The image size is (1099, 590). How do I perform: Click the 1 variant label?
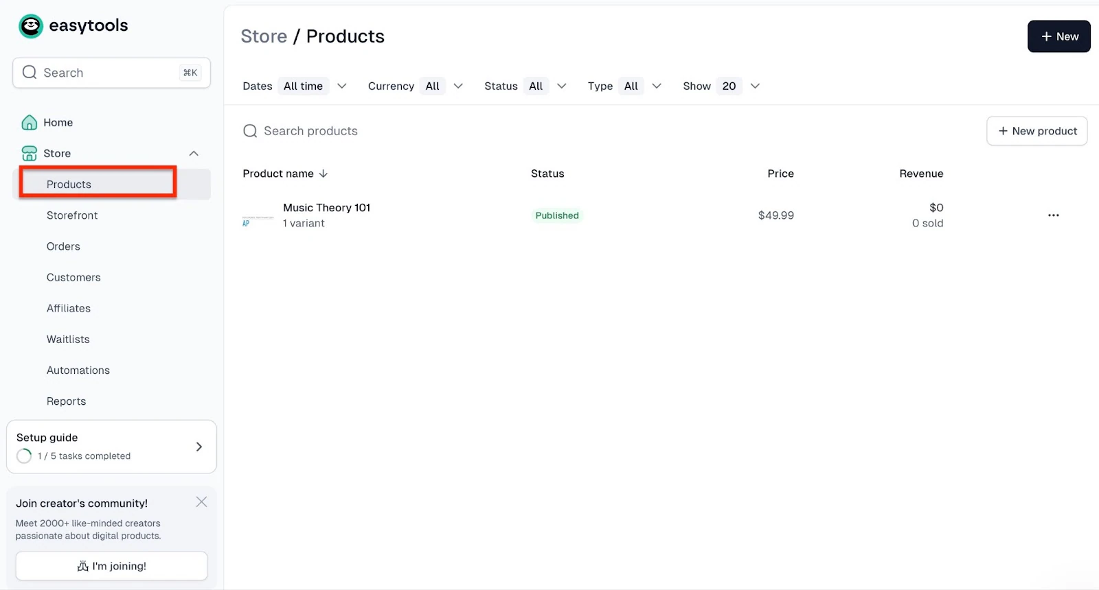304,223
